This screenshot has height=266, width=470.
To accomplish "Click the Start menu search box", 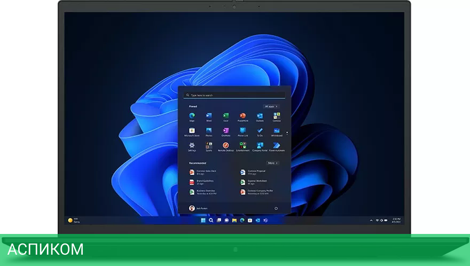I will coord(234,95).
